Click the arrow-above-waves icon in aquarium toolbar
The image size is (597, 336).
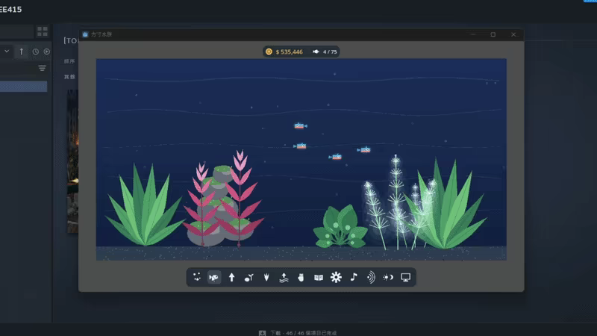pyautogui.click(x=284, y=277)
